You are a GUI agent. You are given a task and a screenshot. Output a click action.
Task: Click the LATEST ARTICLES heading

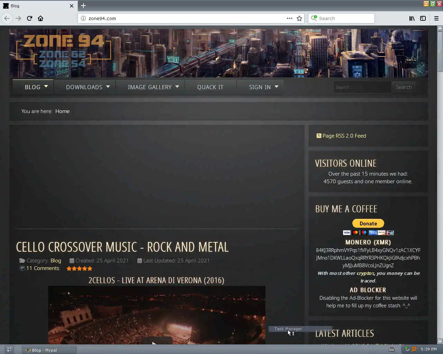click(344, 333)
